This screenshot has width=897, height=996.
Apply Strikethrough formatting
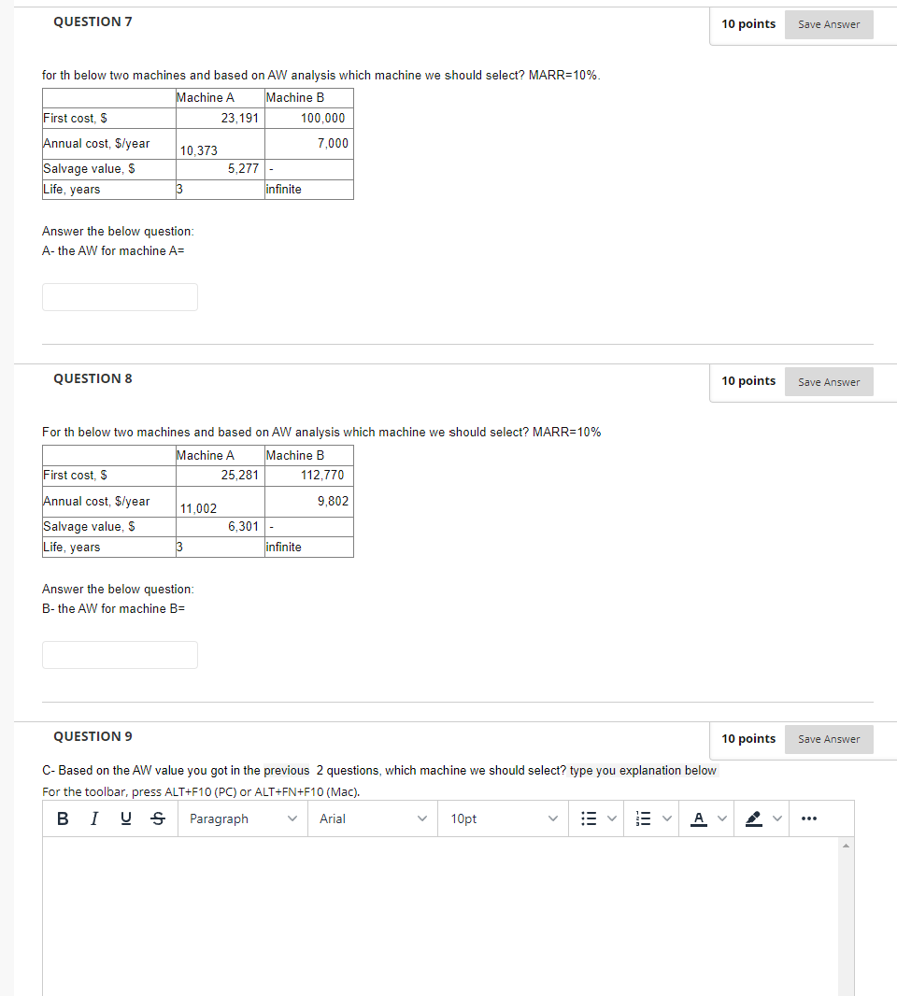pos(158,818)
